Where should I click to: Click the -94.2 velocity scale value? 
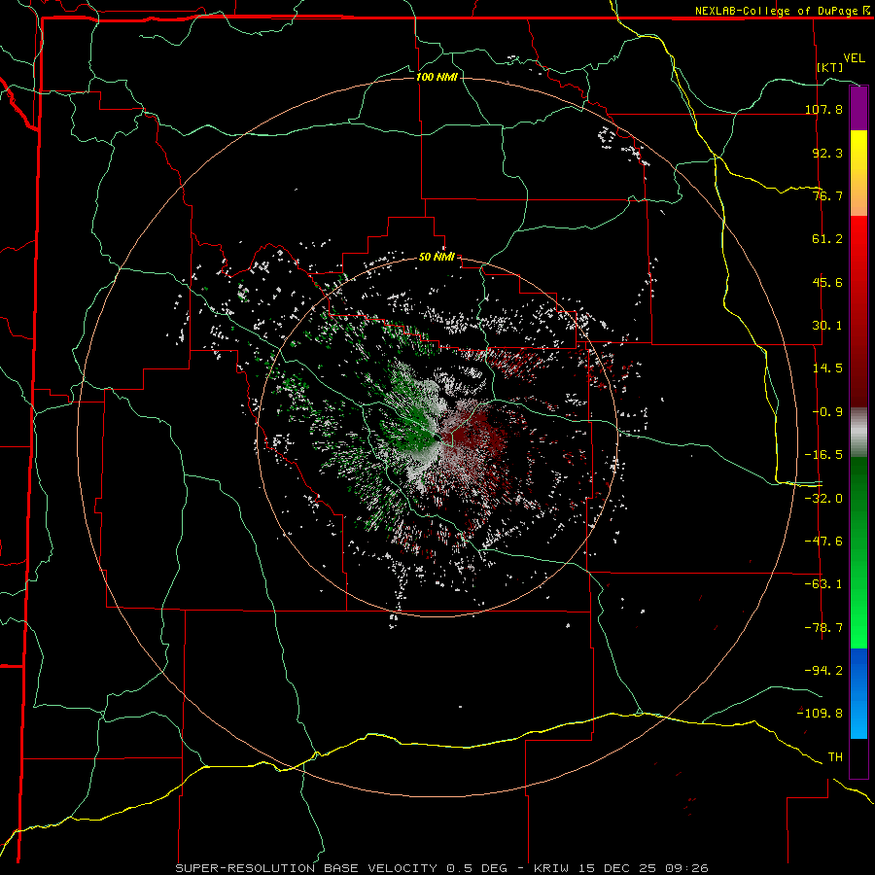pos(823,671)
